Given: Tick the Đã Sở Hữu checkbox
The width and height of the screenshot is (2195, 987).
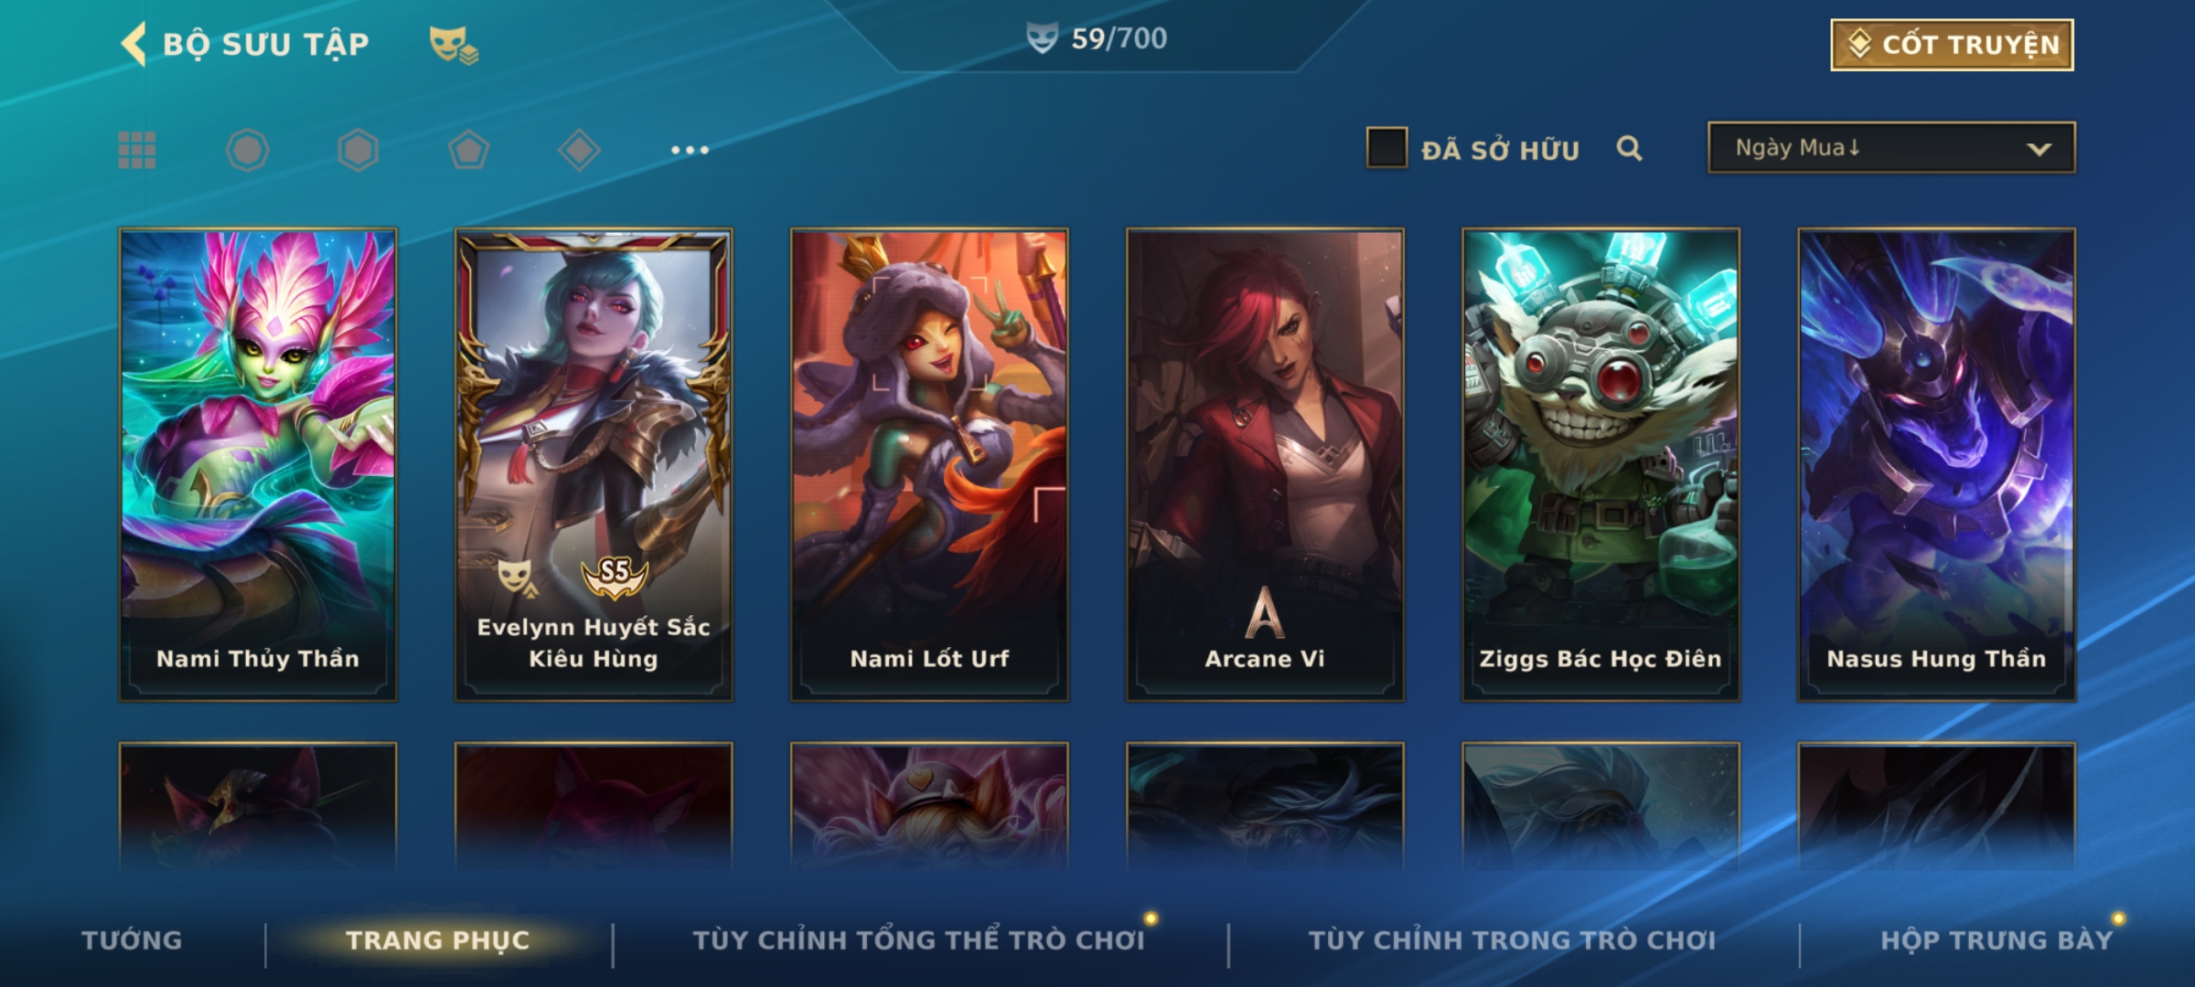Looking at the screenshot, I should (x=1387, y=148).
